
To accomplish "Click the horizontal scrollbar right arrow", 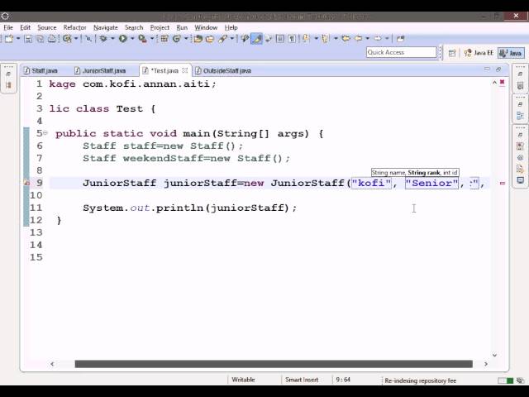I will pyautogui.click(x=486, y=364).
